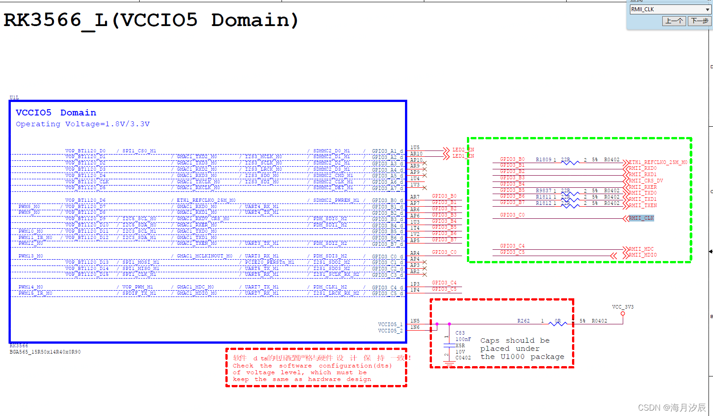
Task: Click the VCCIO5_2 power pin label
Action: point(390,331)
